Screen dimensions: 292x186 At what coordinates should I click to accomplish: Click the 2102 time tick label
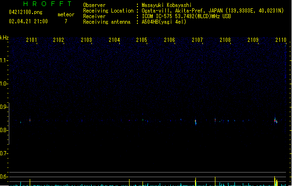tap(58, 40)
